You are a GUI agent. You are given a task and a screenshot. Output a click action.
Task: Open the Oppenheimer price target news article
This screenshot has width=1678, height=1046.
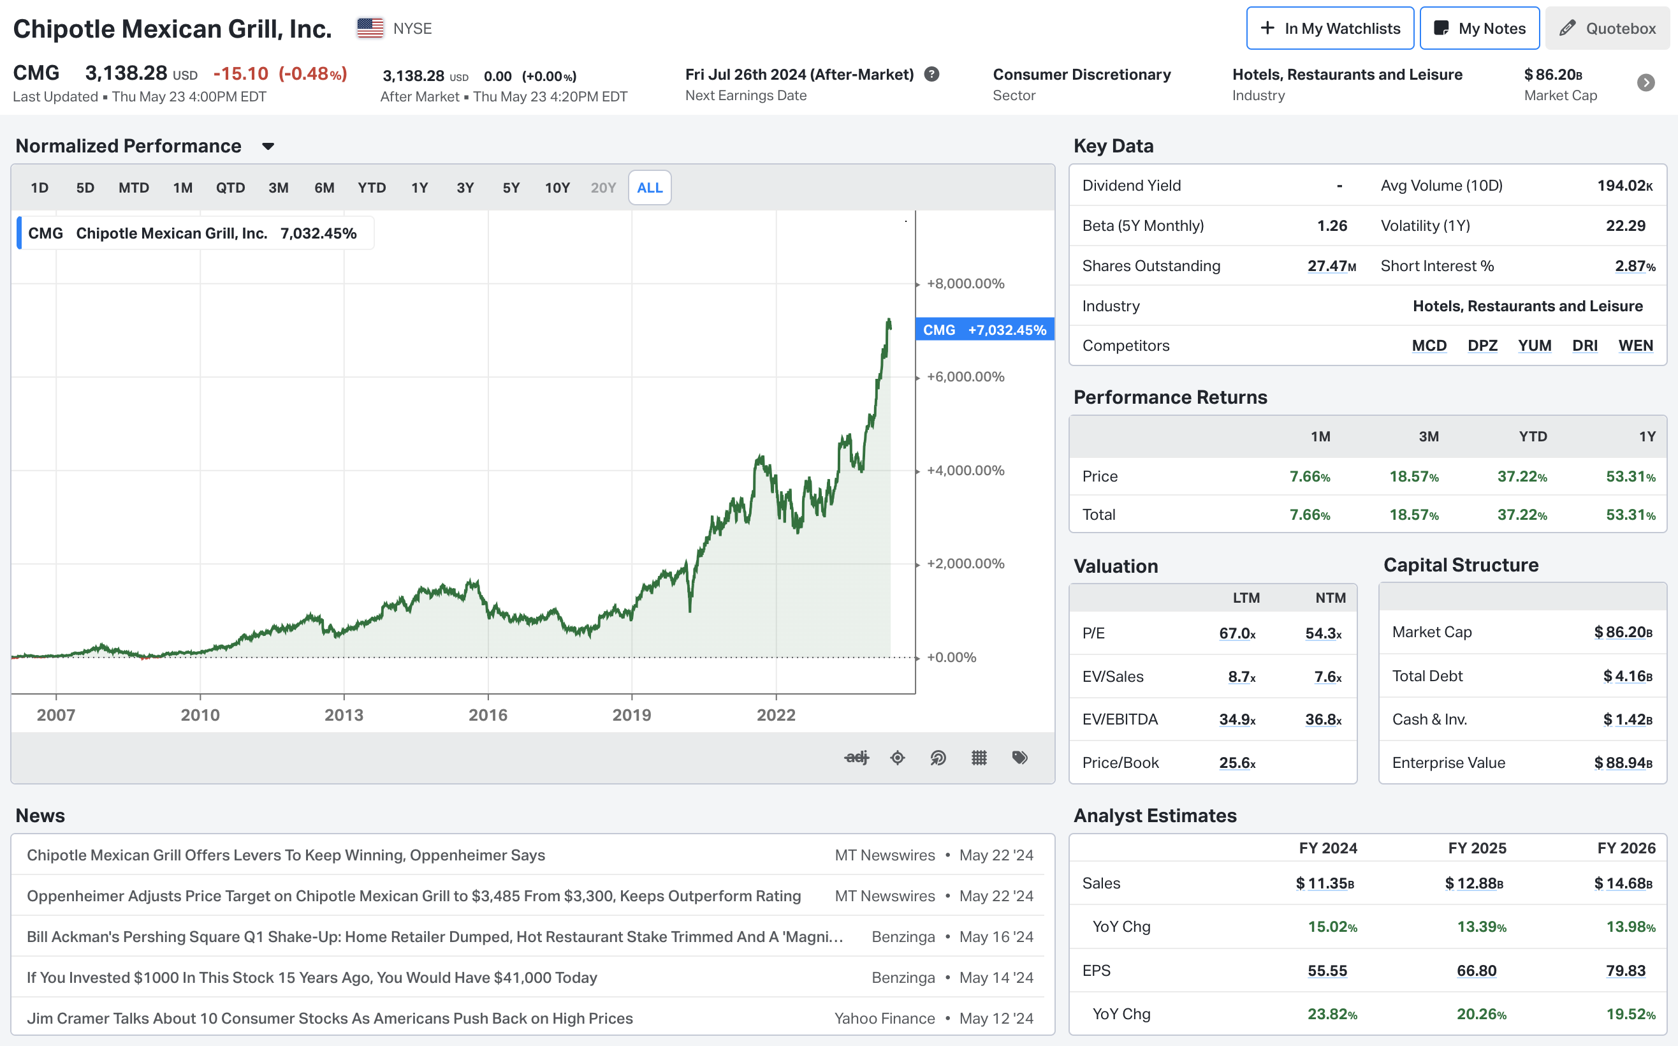tap(414, 896)
